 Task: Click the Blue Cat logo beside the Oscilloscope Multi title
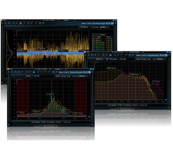pos(112,23)
